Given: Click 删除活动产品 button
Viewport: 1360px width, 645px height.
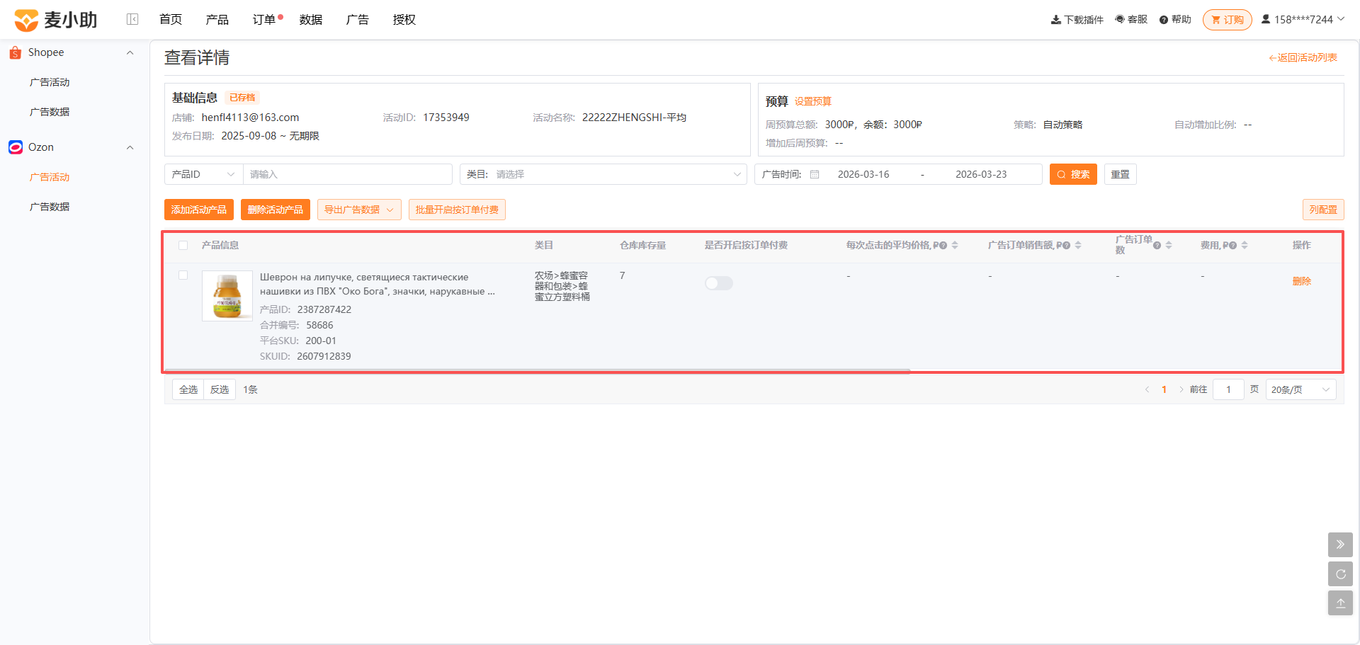Looking at the screenshot, I should pos(276,210).
